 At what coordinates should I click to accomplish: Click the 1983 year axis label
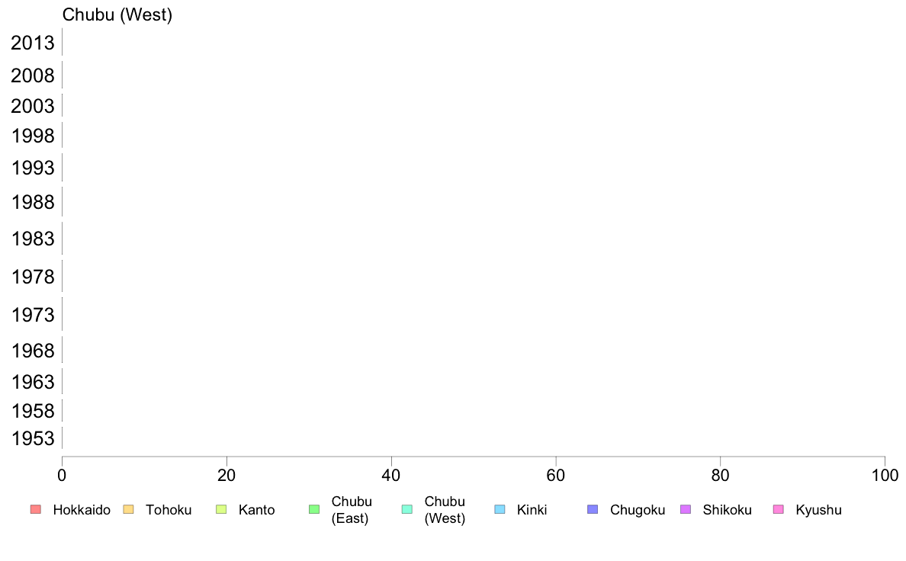click(x=32, y=239)
